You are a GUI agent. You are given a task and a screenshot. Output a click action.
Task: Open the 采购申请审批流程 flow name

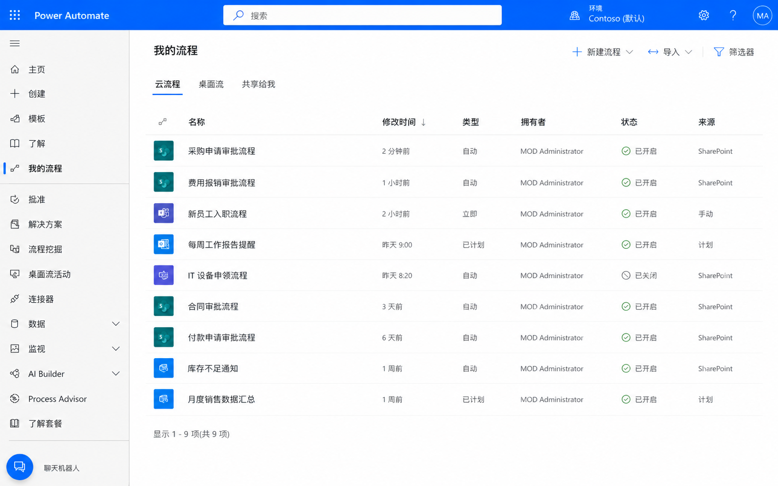222,151
